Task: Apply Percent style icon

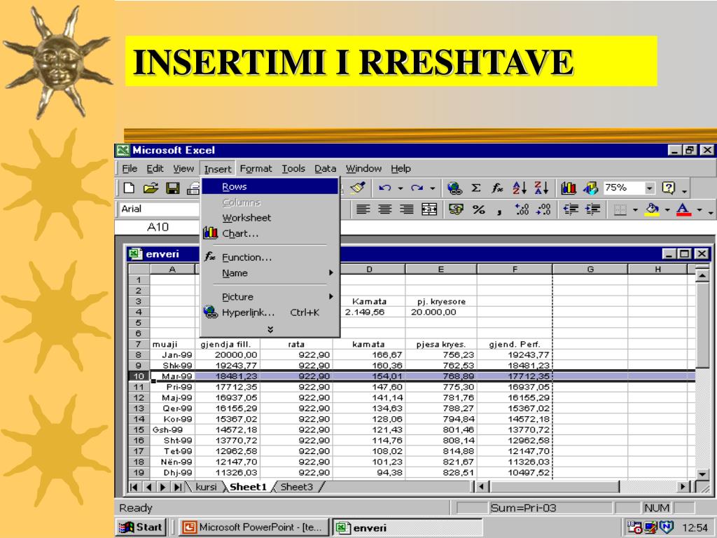Action: (479, 209)
